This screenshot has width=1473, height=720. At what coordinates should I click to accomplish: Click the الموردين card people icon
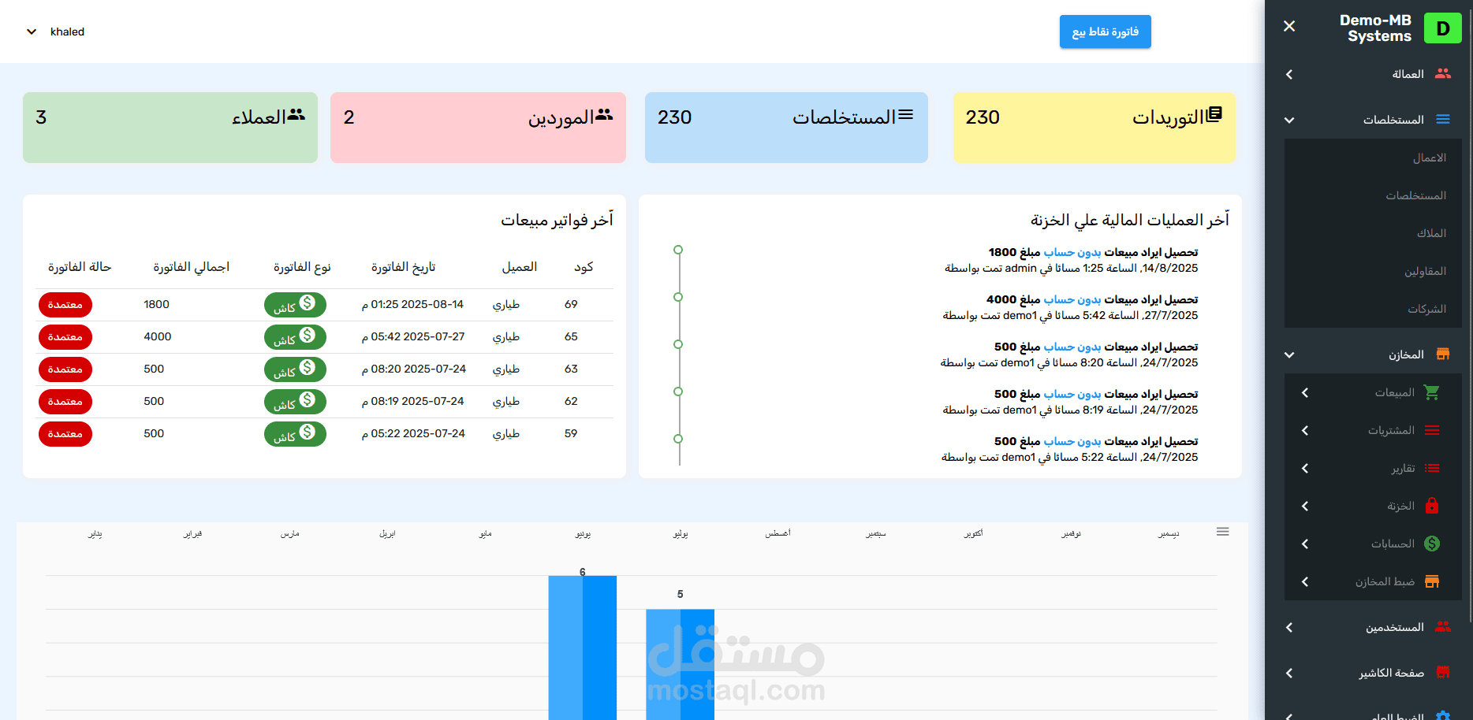point(604,115)
